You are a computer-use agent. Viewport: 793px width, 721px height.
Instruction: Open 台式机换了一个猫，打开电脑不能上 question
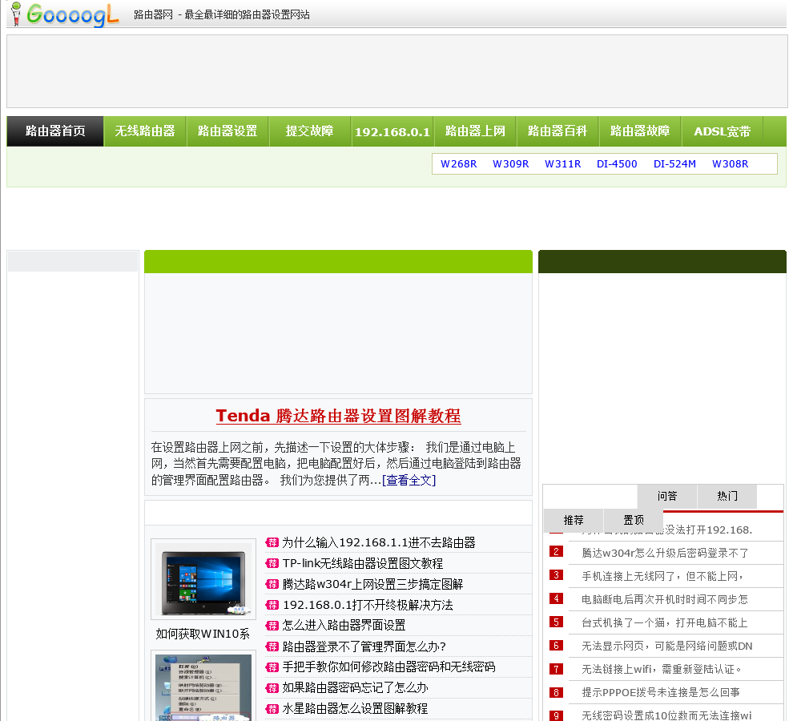coord(665,622)
